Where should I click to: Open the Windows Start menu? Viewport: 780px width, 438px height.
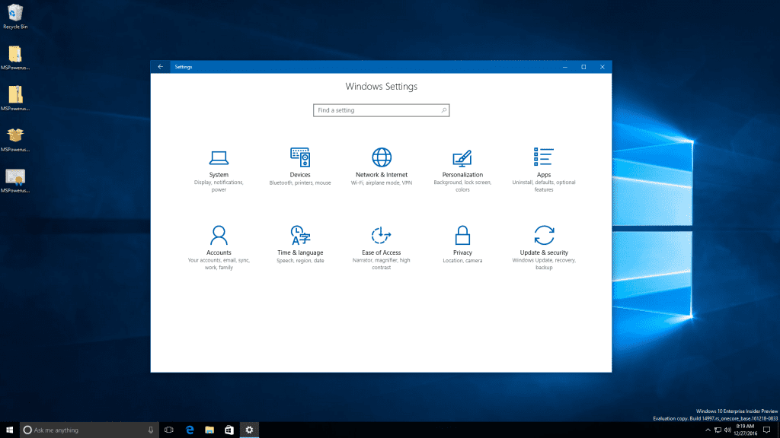[x=9, y=430]
